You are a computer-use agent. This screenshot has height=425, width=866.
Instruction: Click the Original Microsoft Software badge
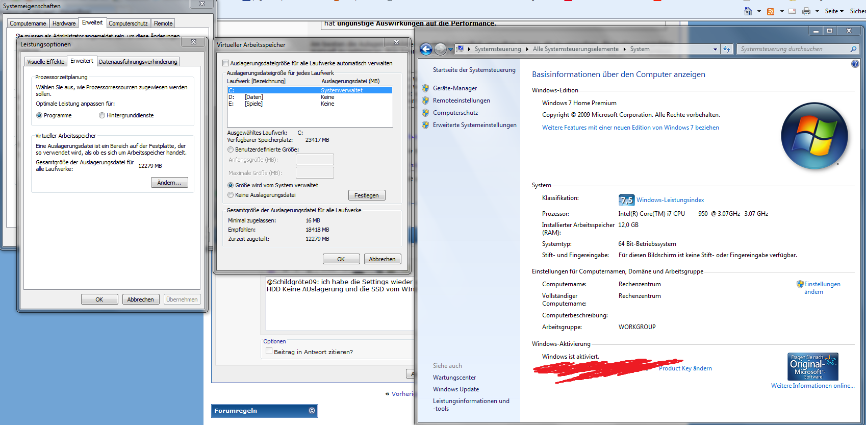(813, 366)
